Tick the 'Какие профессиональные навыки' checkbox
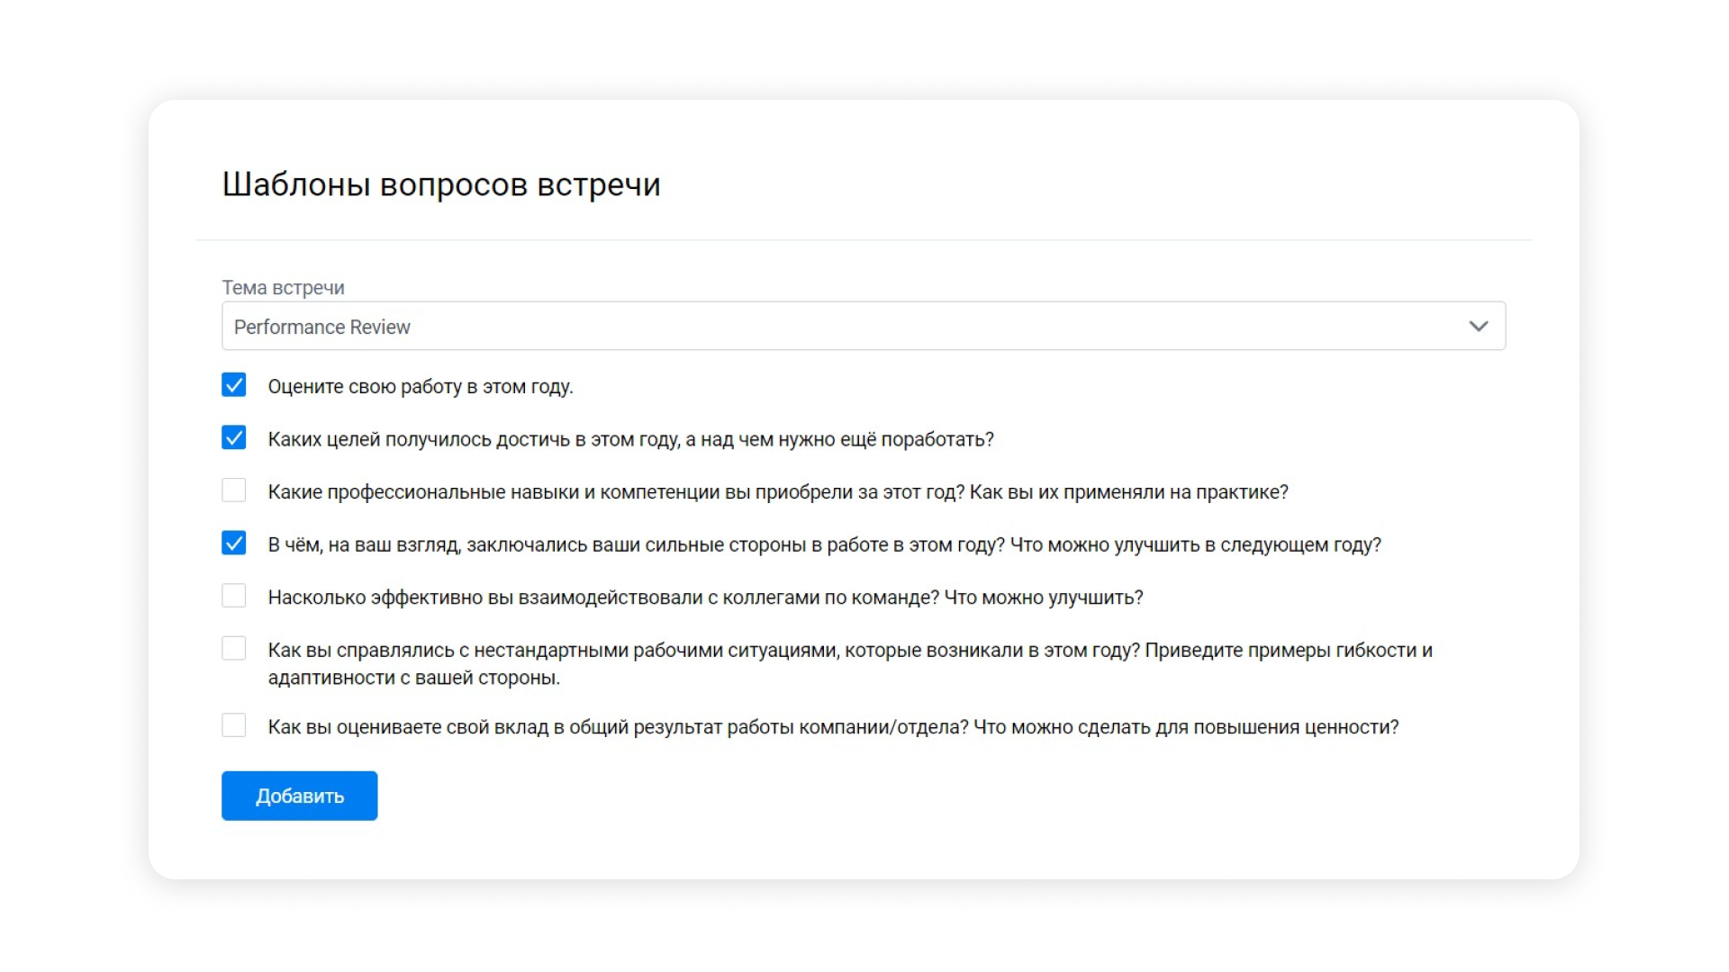Viewport: 1729px width, 972px height. [234, 490]
